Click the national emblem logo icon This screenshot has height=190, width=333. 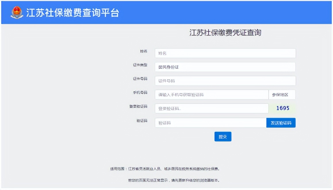[17, 13]
